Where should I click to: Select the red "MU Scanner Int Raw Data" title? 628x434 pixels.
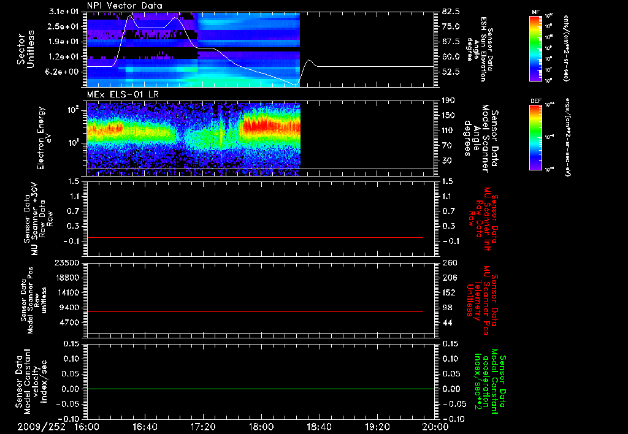point(483,219)
